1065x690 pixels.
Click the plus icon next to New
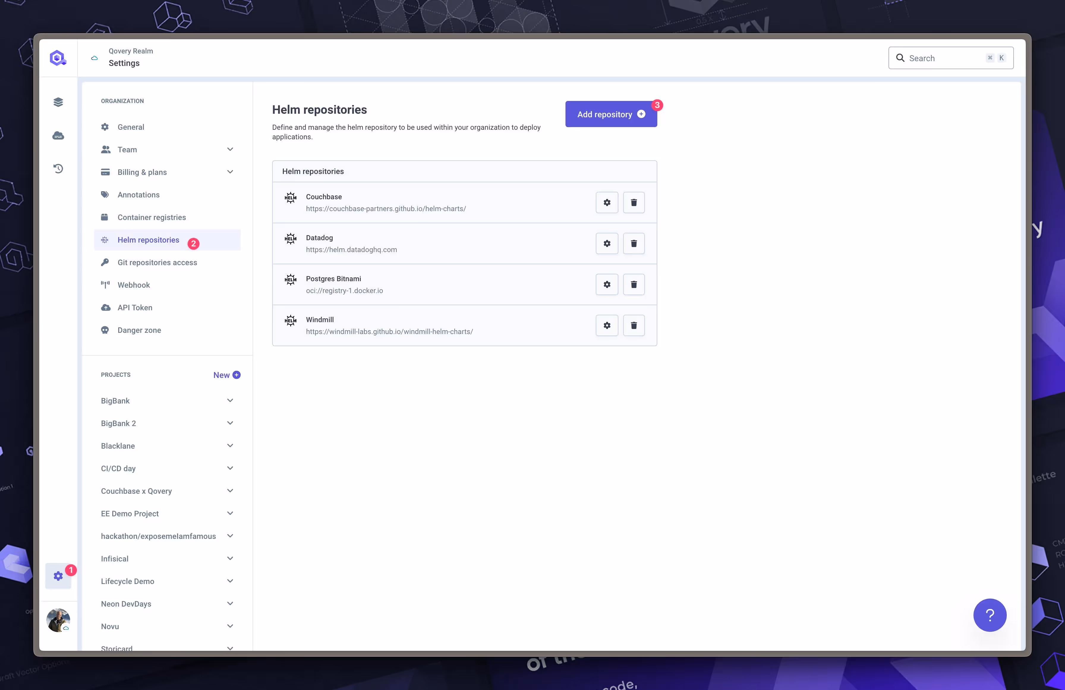click(237, 375)
